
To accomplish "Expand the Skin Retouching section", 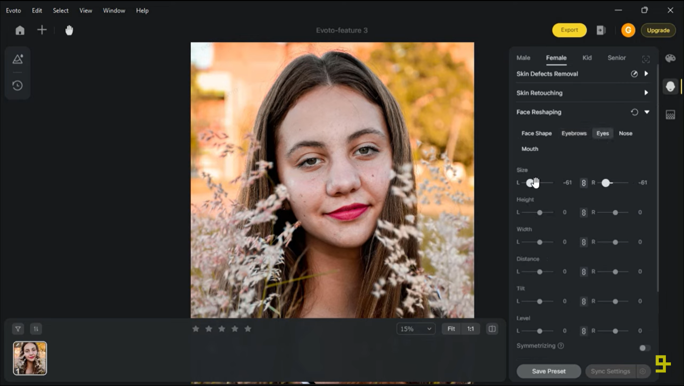I will tap(647, 92).
